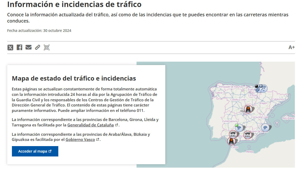306x179 pixels.
Task: Open the Gobierno Vasco link
Action: tap(80, 139)
